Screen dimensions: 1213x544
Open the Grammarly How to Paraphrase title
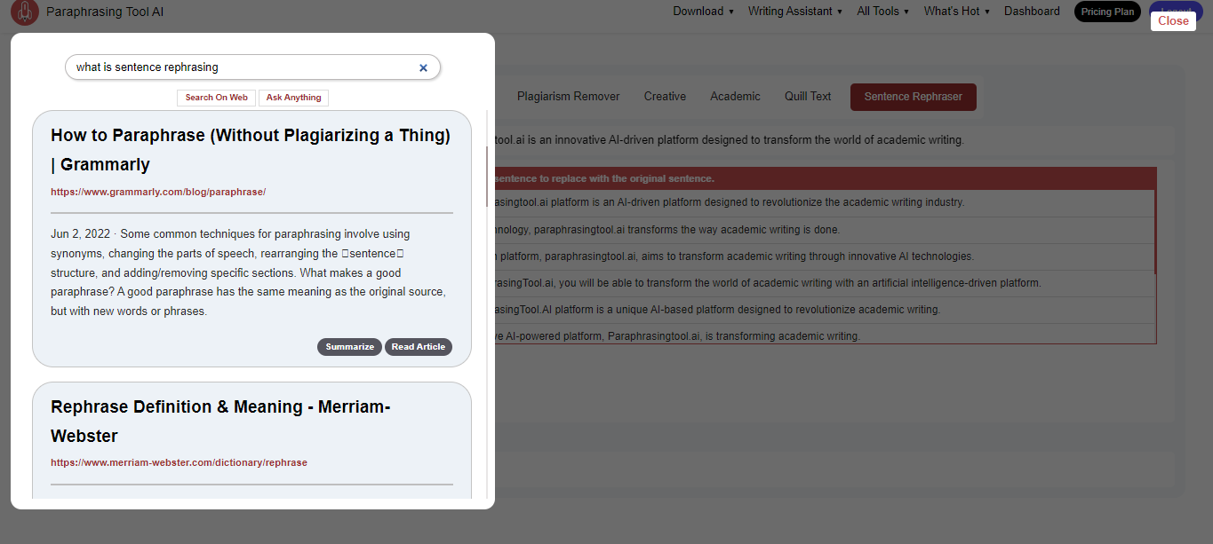(251, 150)
